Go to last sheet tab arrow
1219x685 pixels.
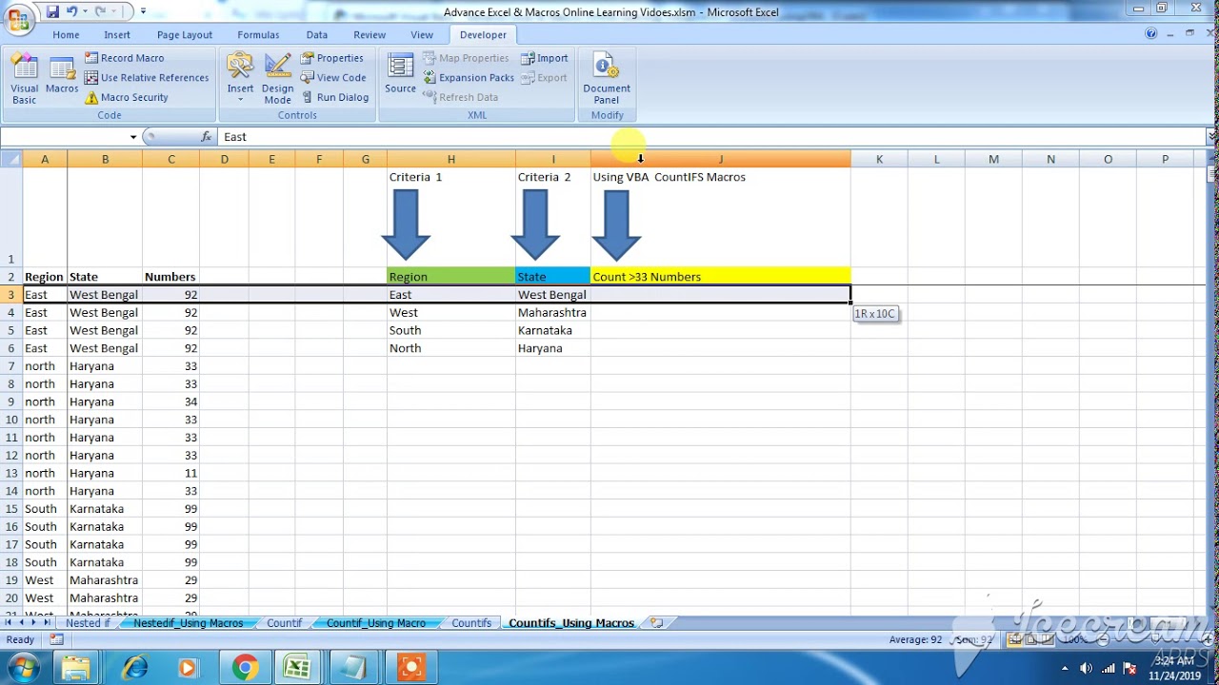point(47,623)
